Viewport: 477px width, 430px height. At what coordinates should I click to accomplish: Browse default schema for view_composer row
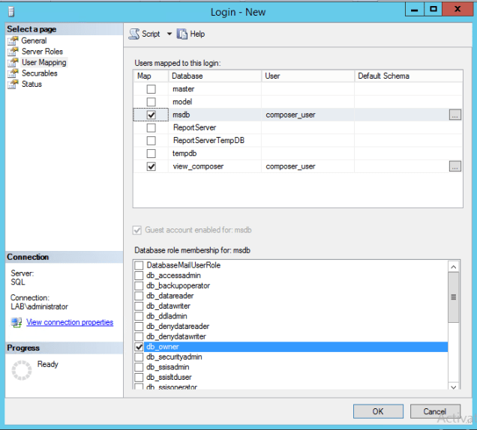pyautogui.click(x=454, y=166)
